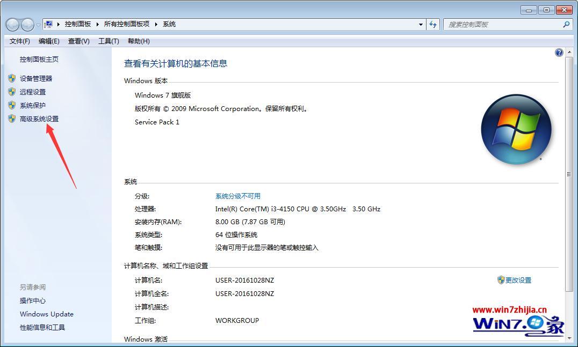Click the refresh button next to address bar

[x=433, y=25]
